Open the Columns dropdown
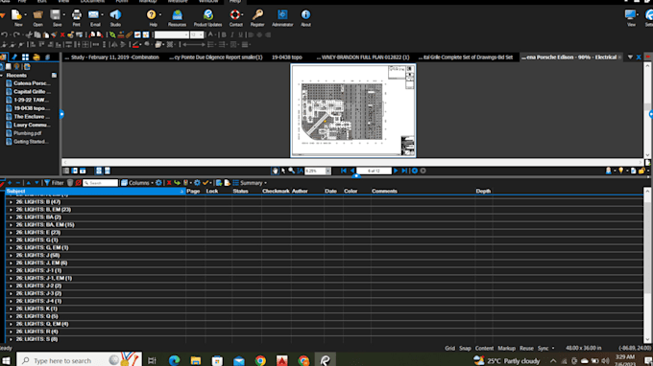This screenshot has height=366, width=653. (x=137, y=183)
